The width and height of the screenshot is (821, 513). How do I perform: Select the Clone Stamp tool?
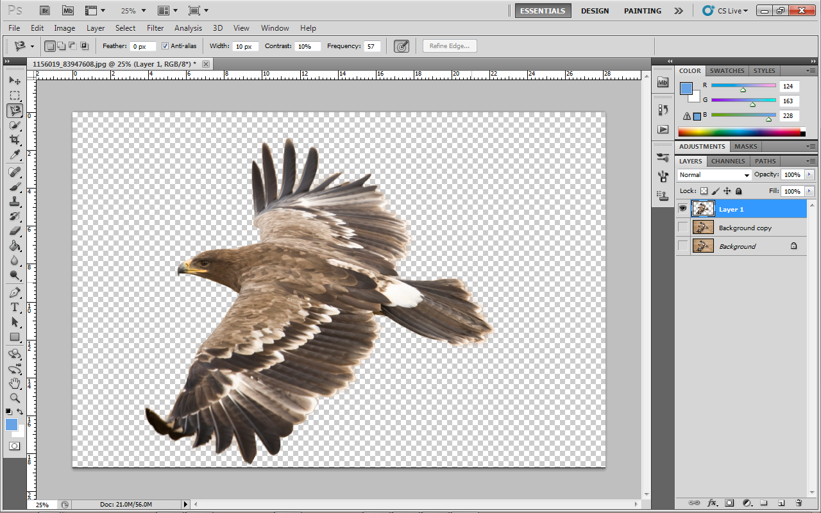[15, 201]
